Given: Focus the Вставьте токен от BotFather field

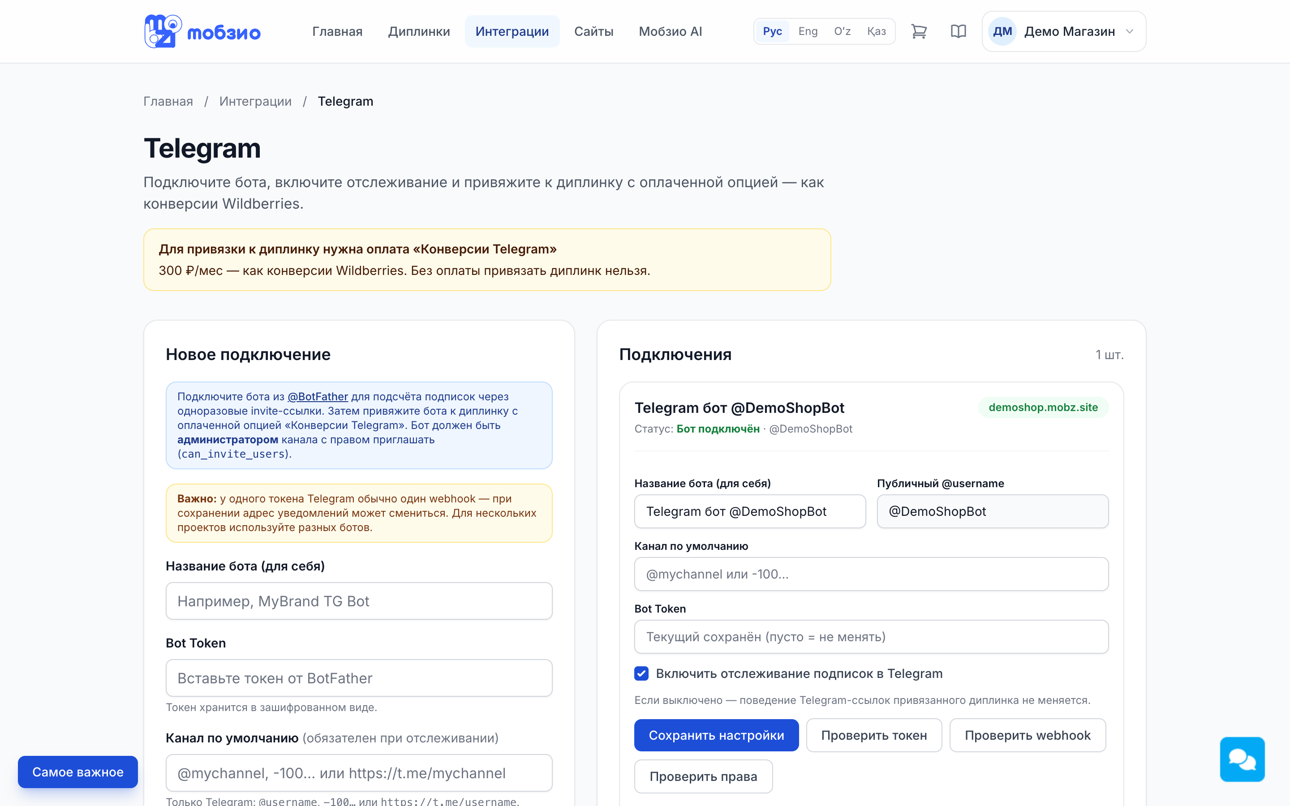Looking at the screenshot, I should (x=359, y=677).
